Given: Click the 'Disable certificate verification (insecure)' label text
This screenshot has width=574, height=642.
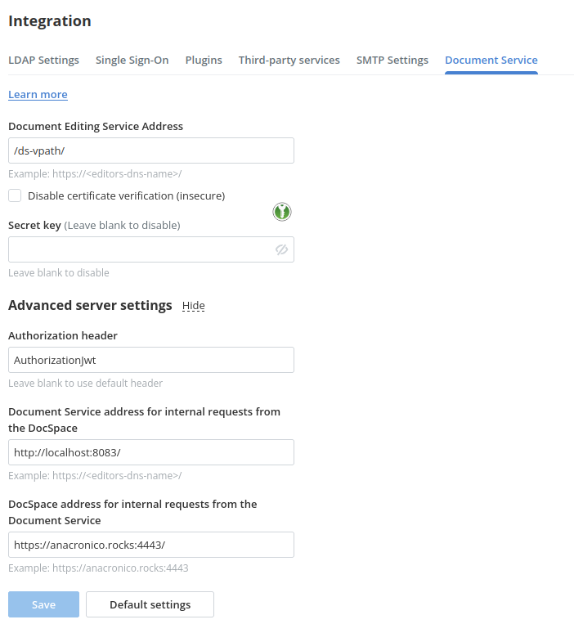Looking at the screenshot, I should [126, 195].
